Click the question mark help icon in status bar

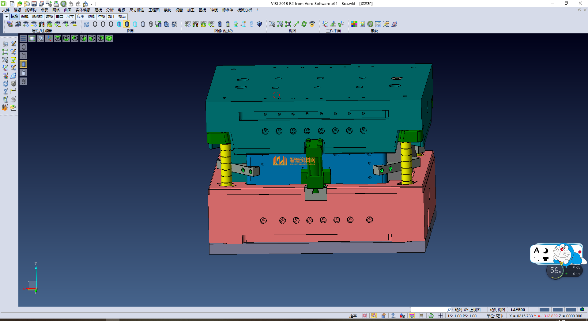pyautogui.click(x=393, y=316)
